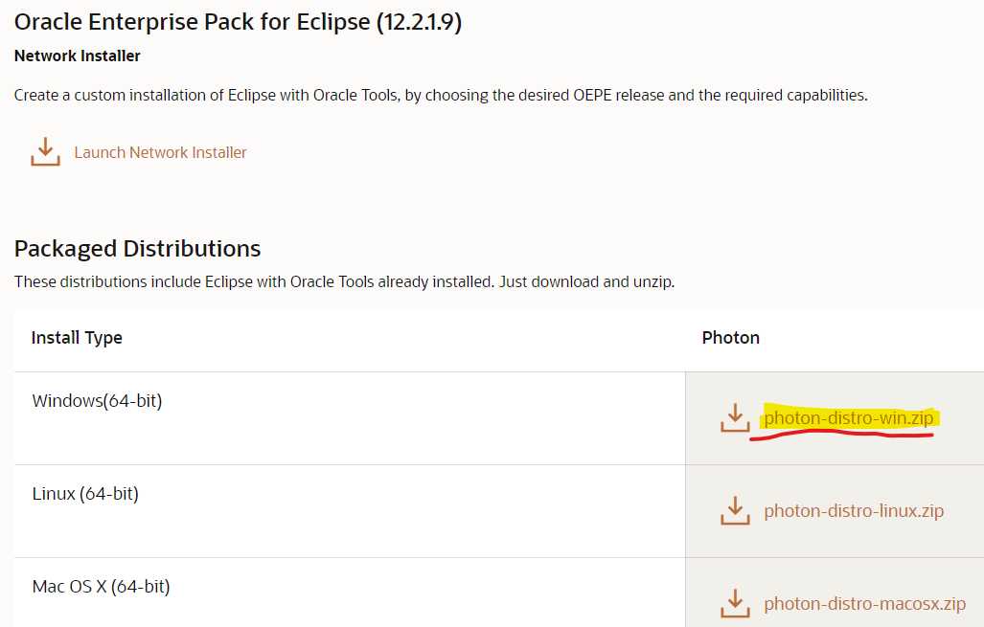This screenshot has height=627, width=984.
Task: Download the photon-distro-macosx.zip file link
Action: click(x=864, y=604)
